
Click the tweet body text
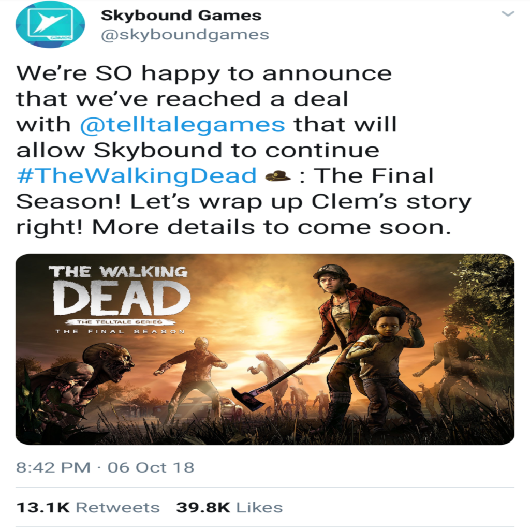[243, 150]
